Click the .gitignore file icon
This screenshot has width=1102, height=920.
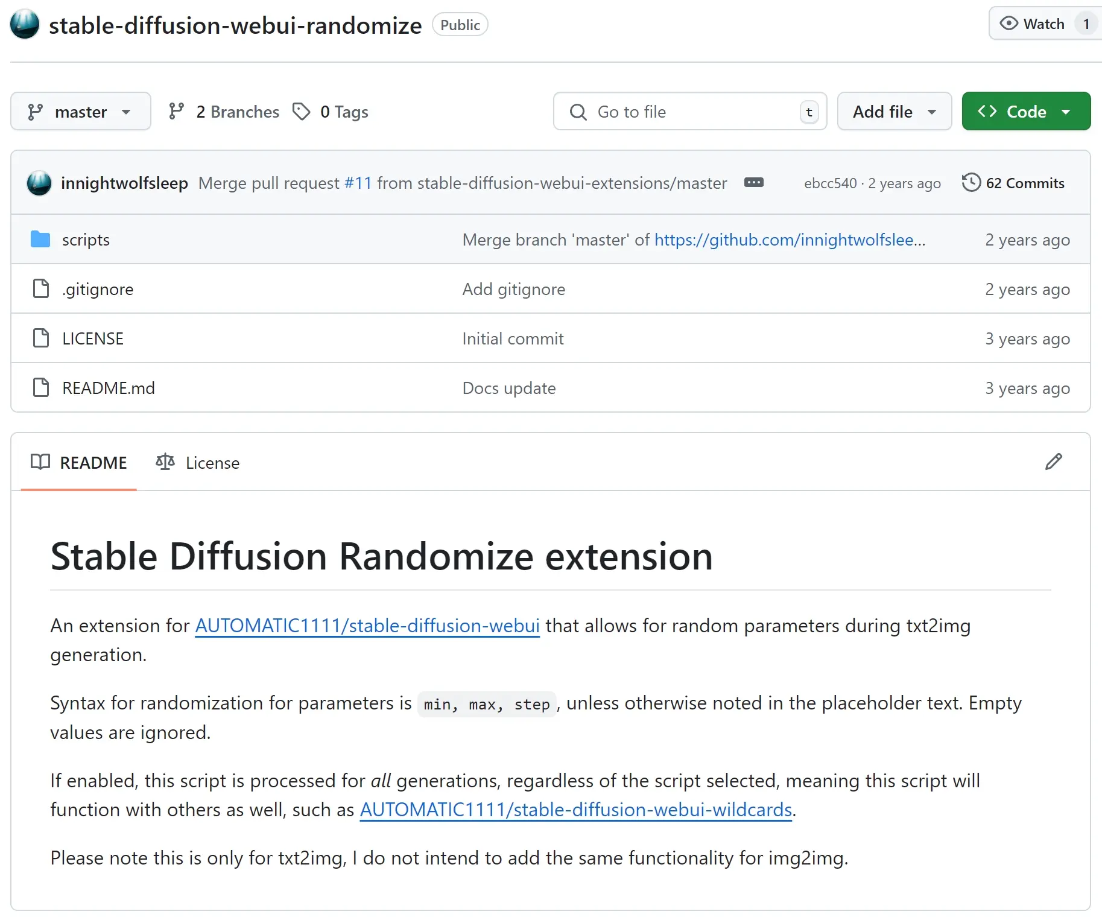40,289
